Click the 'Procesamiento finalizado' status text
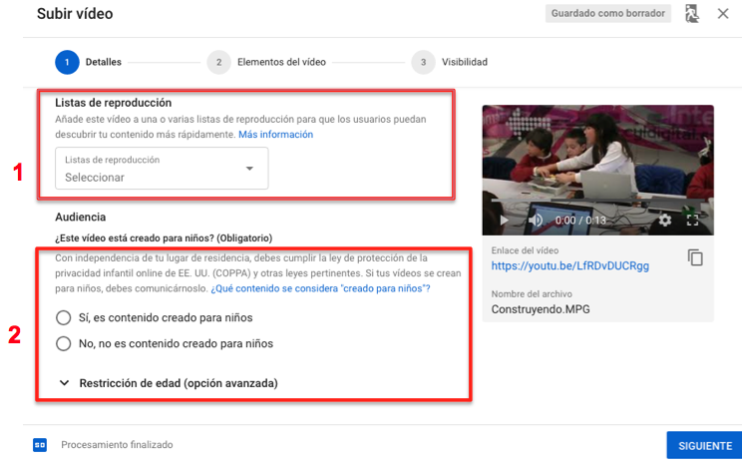The image size is (742, 466). tap(117, 445)
